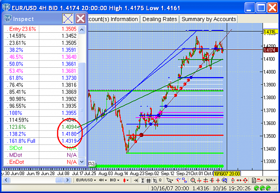
Task: Select the Entry 23.6% row in Inspect
Action: click(41, 29)
